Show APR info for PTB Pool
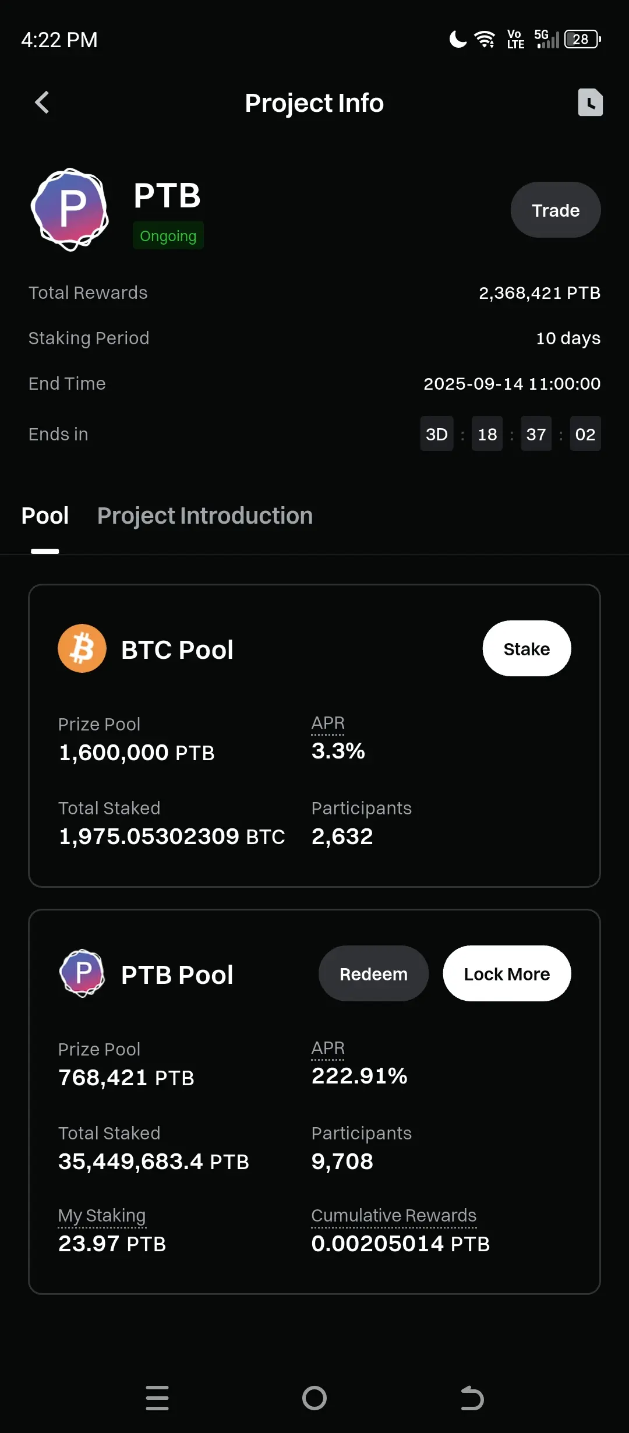 (328, 1048)
